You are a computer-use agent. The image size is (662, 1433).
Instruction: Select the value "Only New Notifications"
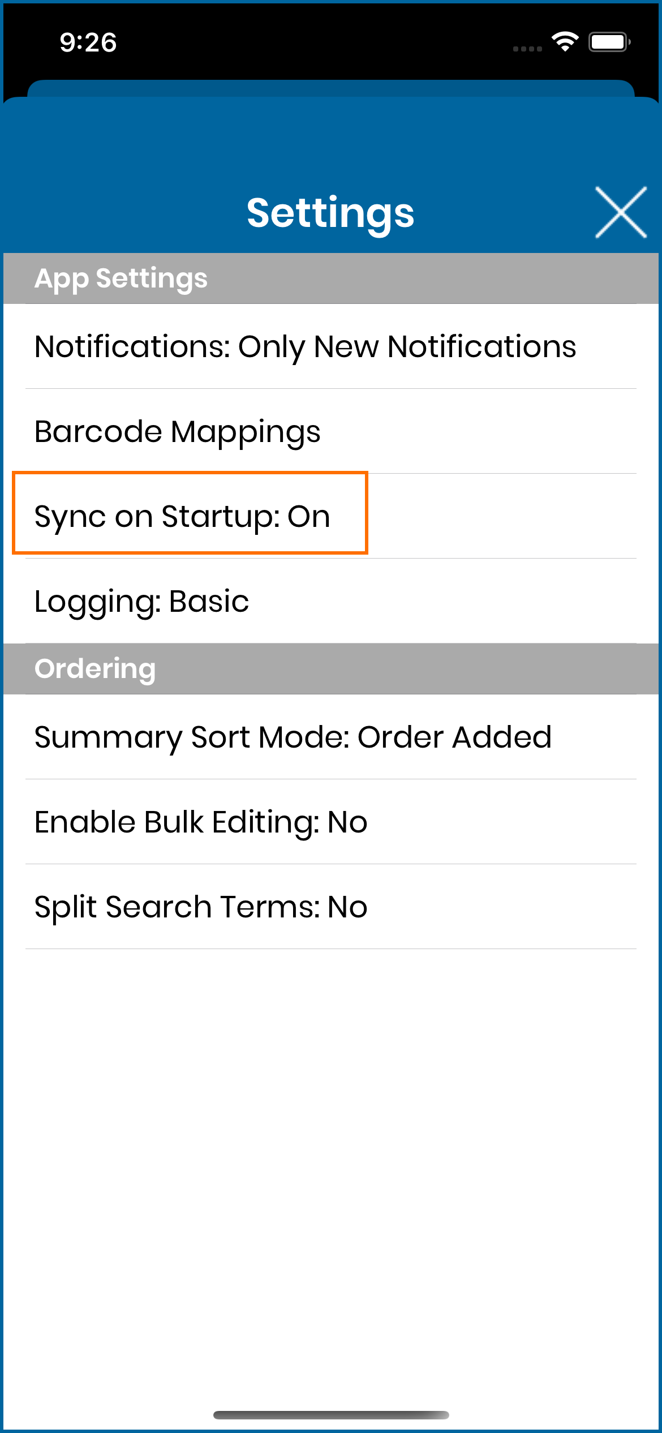[x=407, y=347]
